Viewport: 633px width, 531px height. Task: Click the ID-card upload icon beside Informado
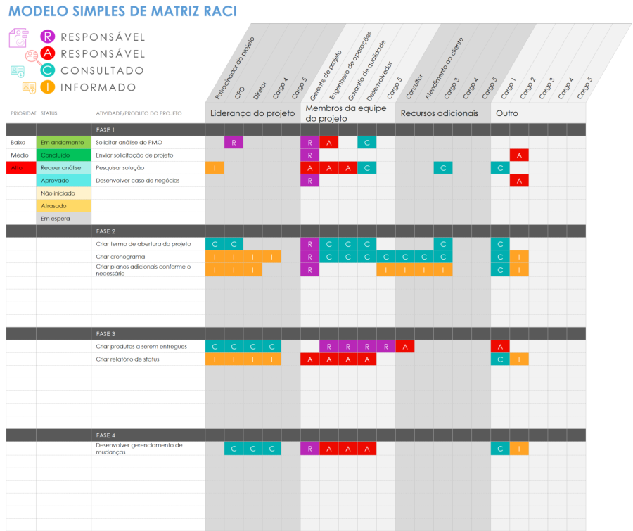(29, 87)
